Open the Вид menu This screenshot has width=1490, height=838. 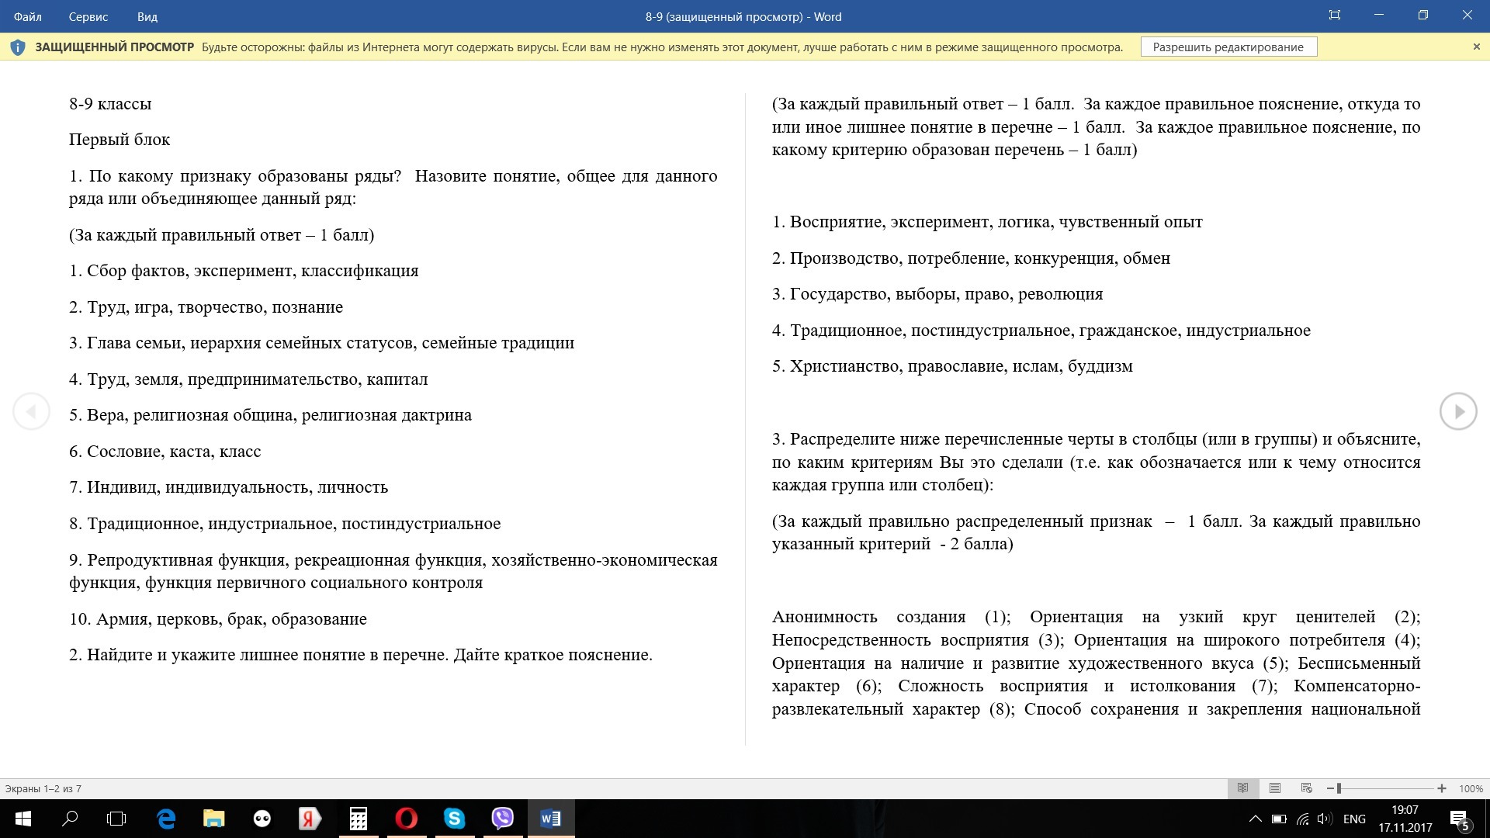147,16
